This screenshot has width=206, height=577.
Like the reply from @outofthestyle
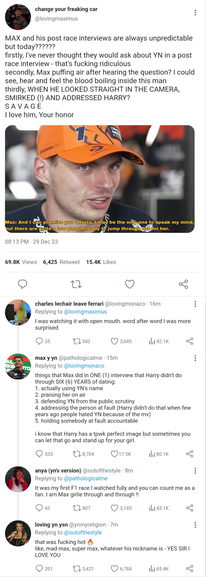point(114,508)
